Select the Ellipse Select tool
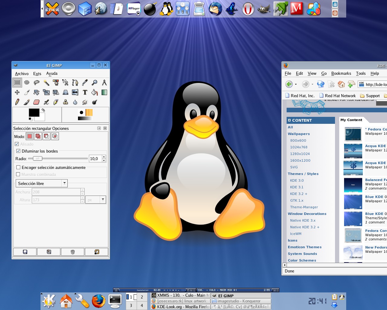 27,82
